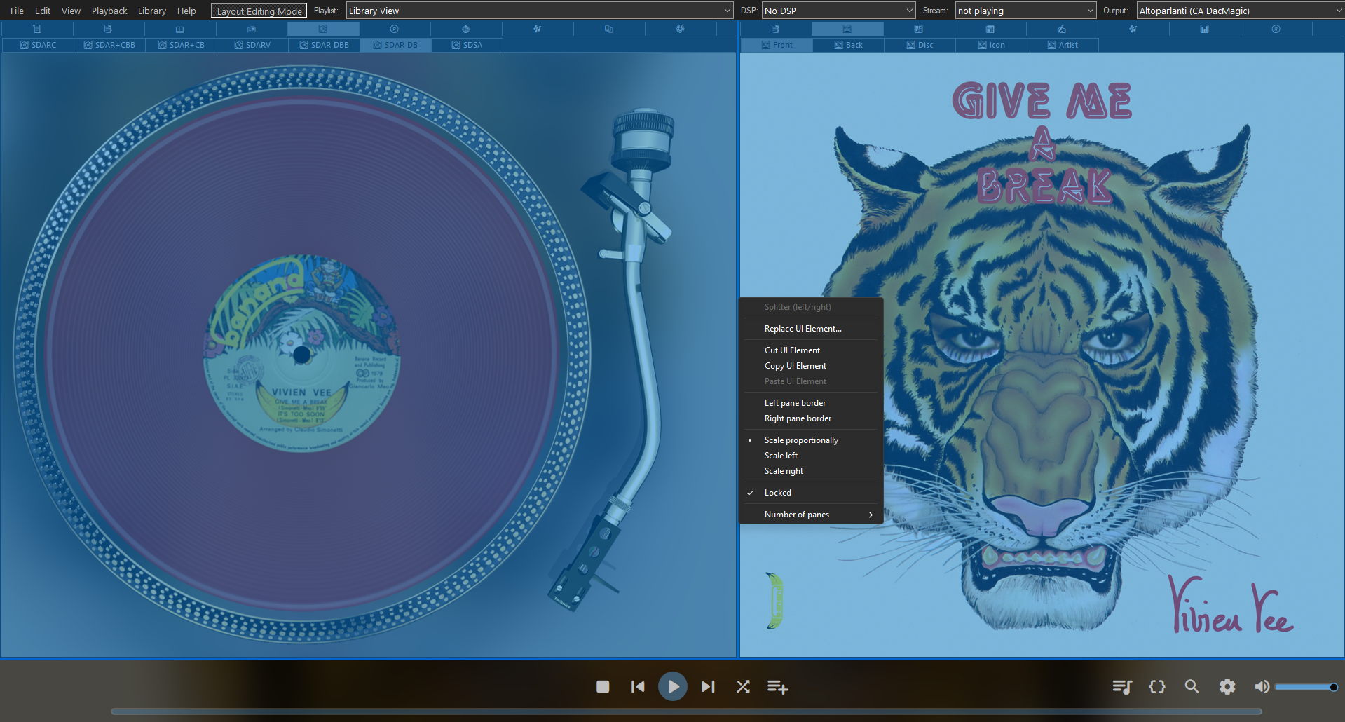Screen dimensions: 1345x722
Task: Select the open book icon tab
Action: click(x=180, y=29)
